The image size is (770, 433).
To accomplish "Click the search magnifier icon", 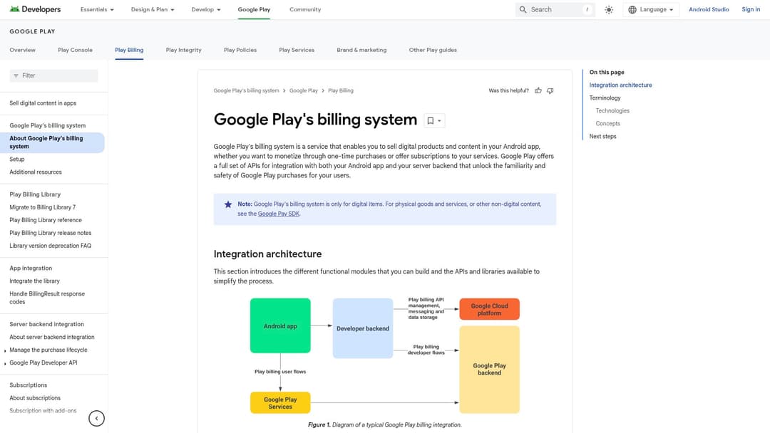I will click(523, 9).
